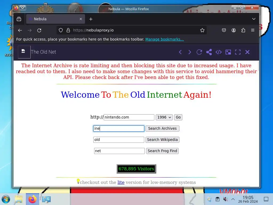The width and height of the screenshot is (273, 205).
Task: Share the proxied page via share icon
Action: (x=209, y=52)
